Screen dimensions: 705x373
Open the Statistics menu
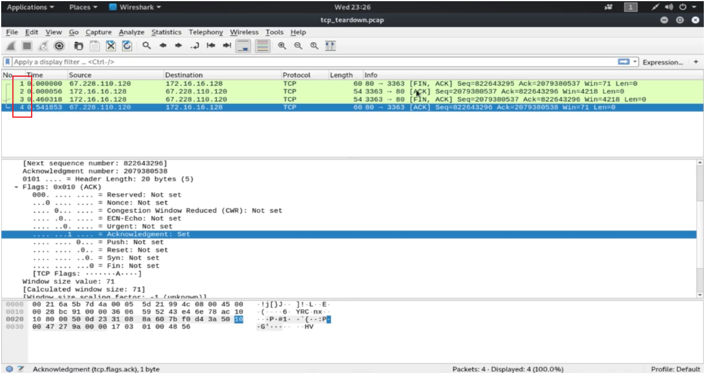167,32
